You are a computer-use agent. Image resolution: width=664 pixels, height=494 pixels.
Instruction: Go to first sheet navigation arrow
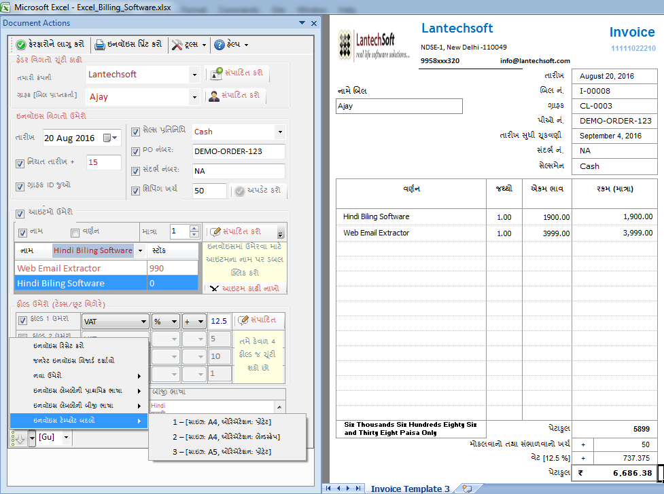click(x=329, y=488)
